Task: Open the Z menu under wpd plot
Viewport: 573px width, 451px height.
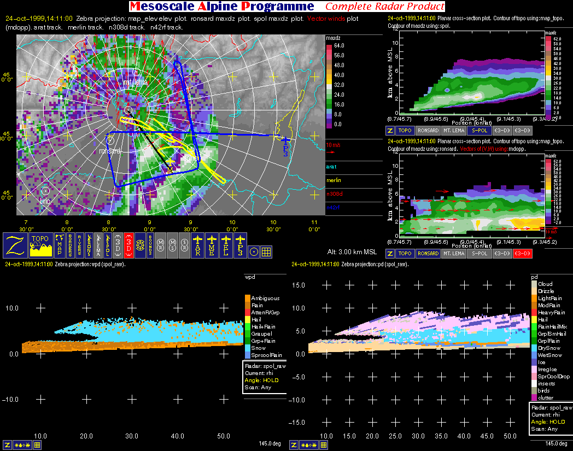Action: point(9,445)
